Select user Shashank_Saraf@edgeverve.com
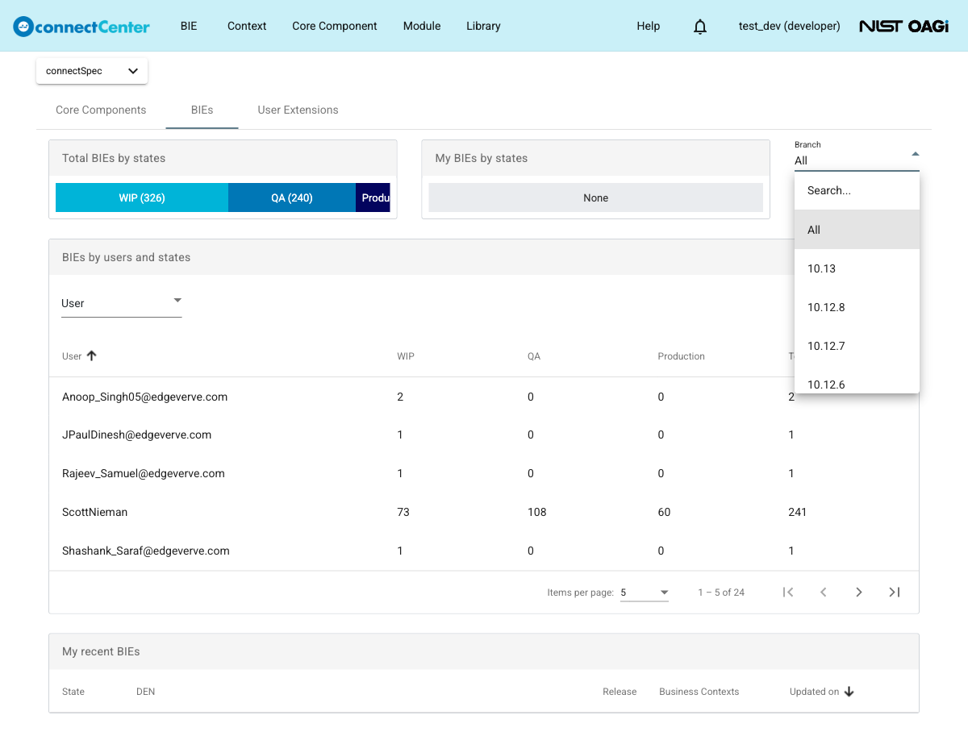Screen dimensions: 968x736 tap(146, 551)
